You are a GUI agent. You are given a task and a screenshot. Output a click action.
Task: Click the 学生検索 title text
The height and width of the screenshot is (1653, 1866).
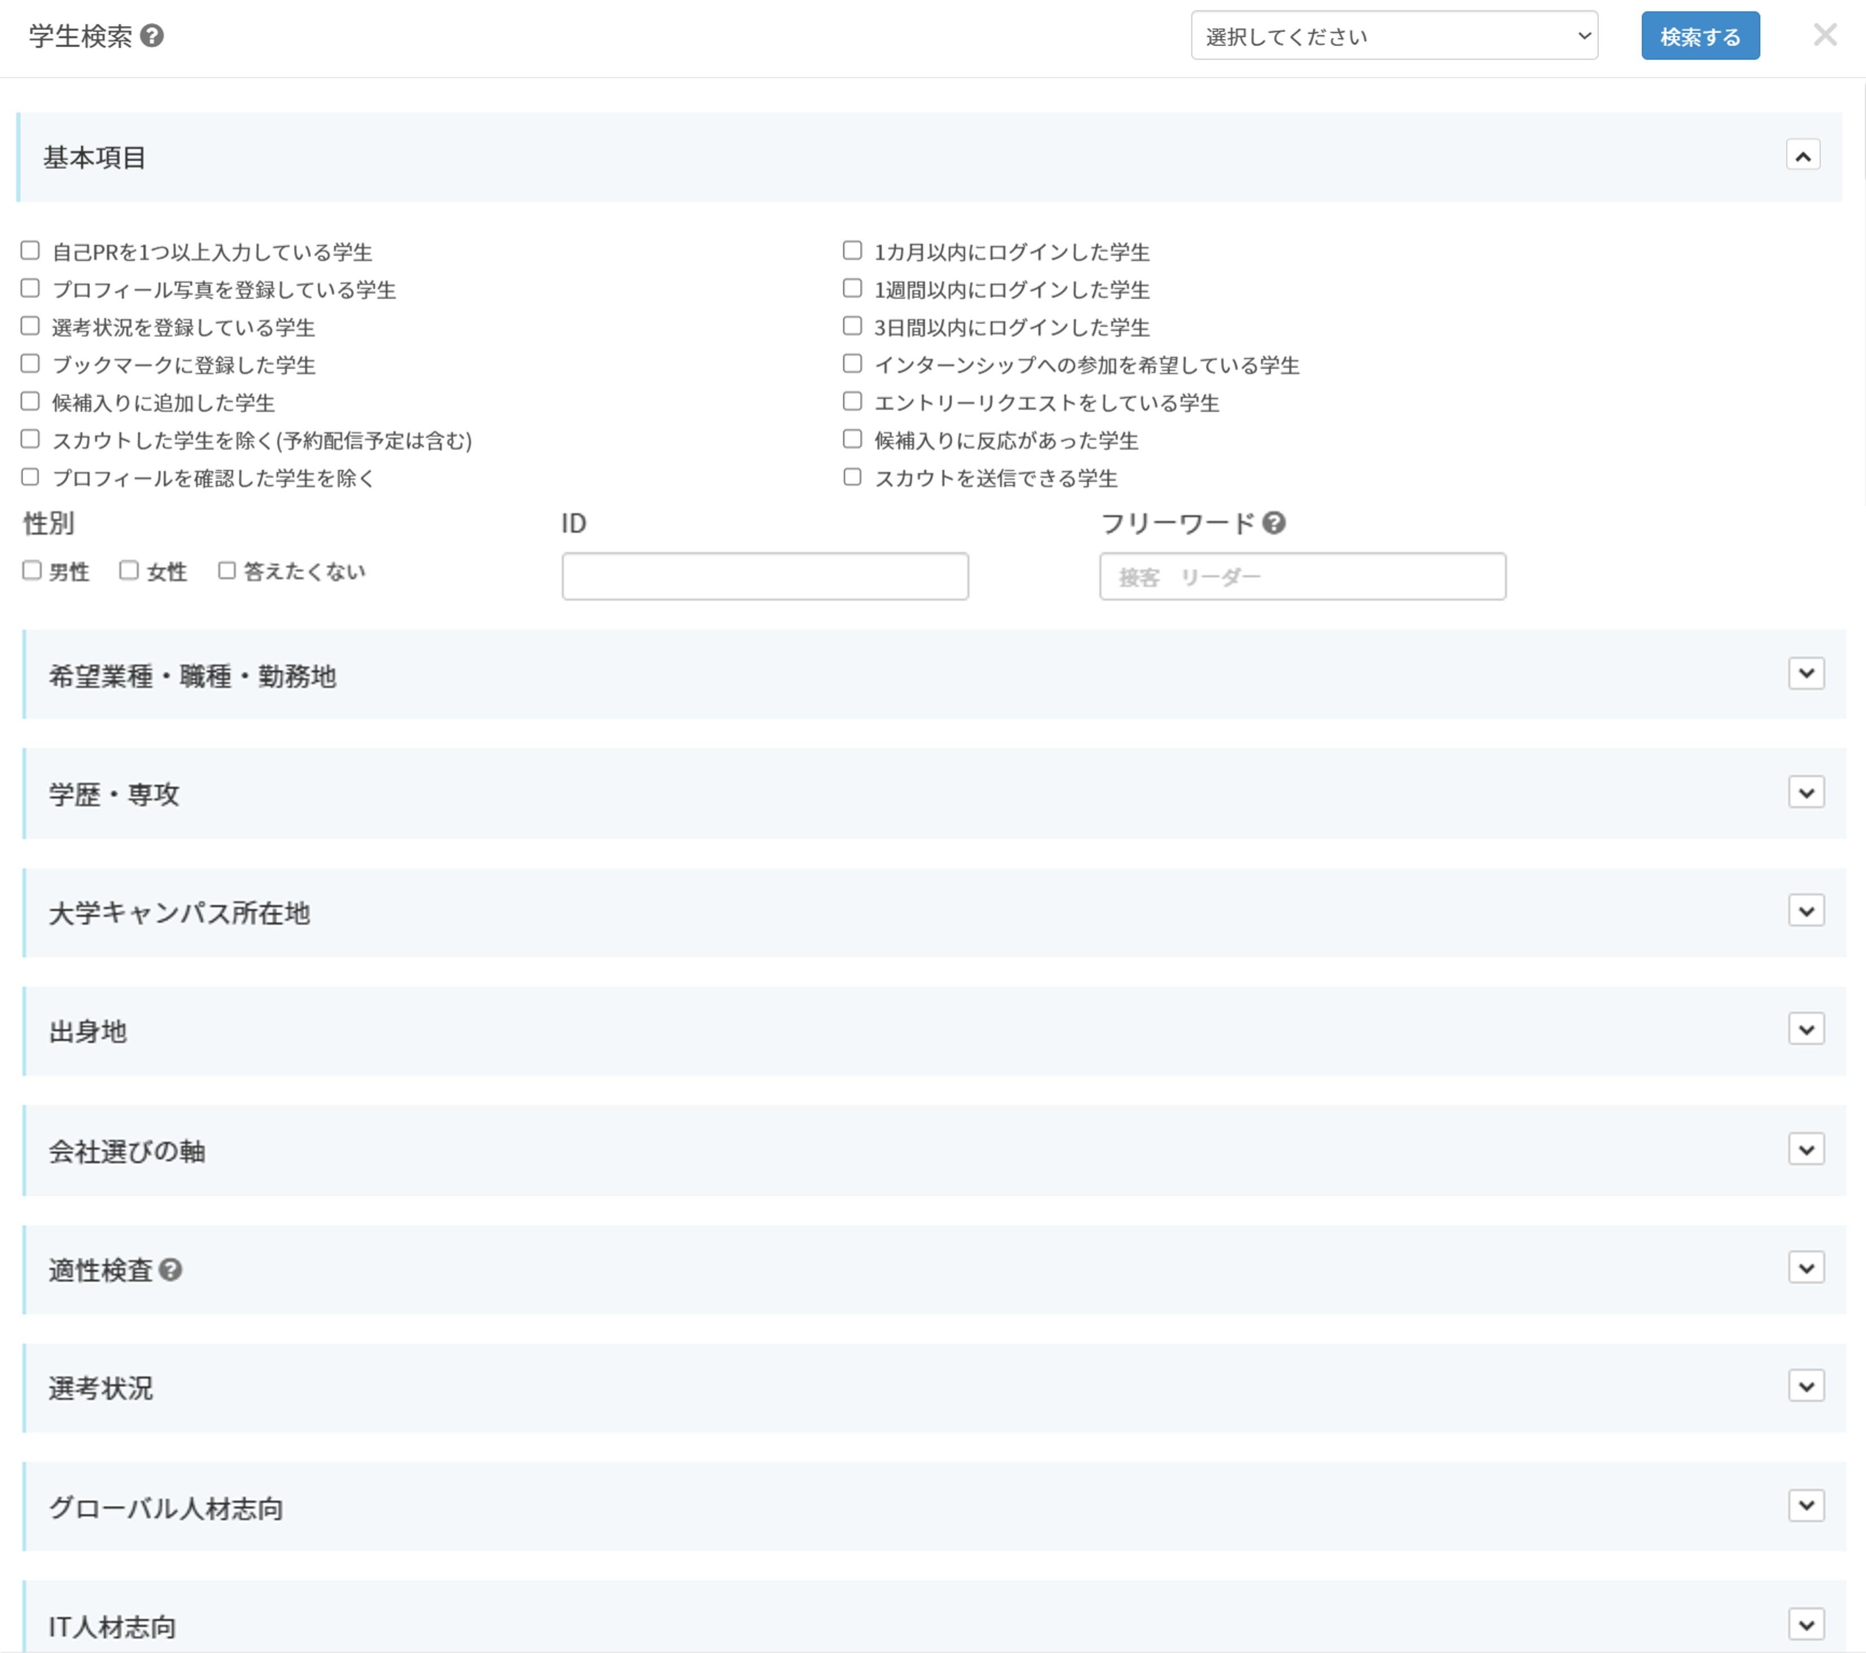[x=80, y=36]
